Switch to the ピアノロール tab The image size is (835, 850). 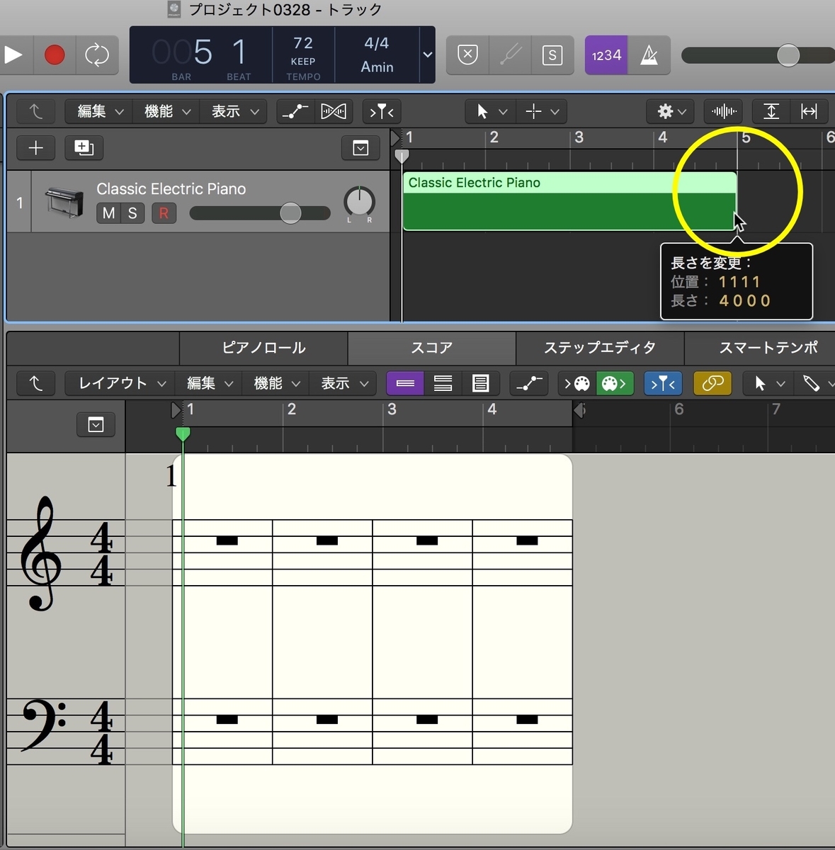point(263,348)
